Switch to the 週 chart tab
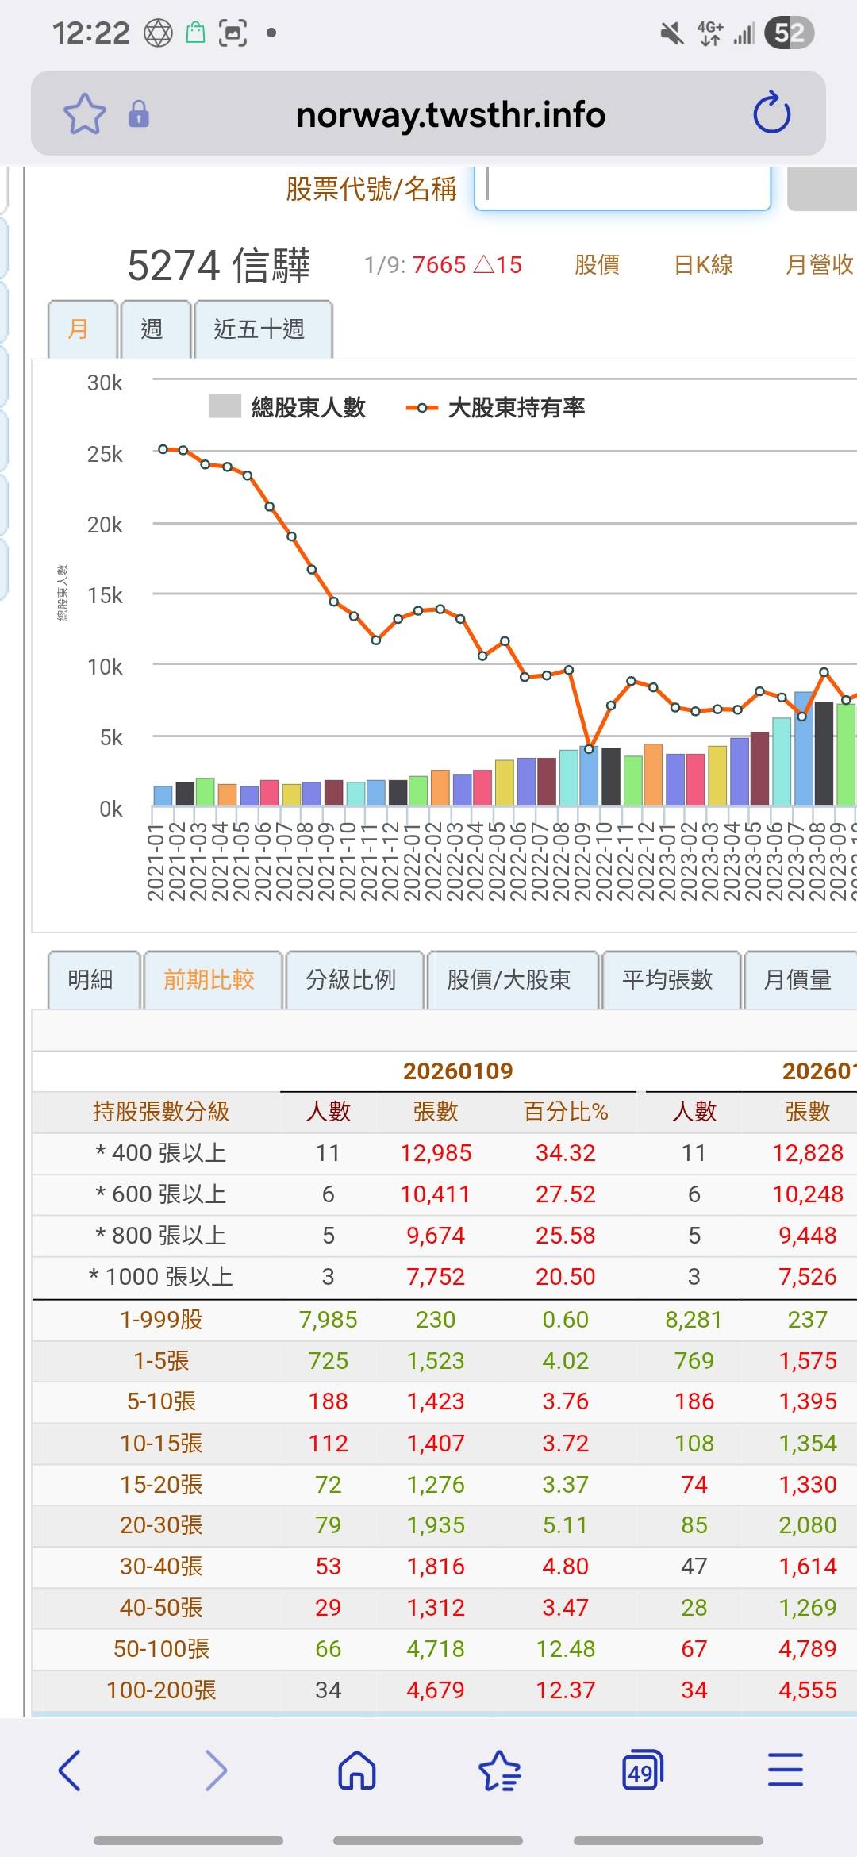This screenshot has width=857, height=1857. pos(152,329)
